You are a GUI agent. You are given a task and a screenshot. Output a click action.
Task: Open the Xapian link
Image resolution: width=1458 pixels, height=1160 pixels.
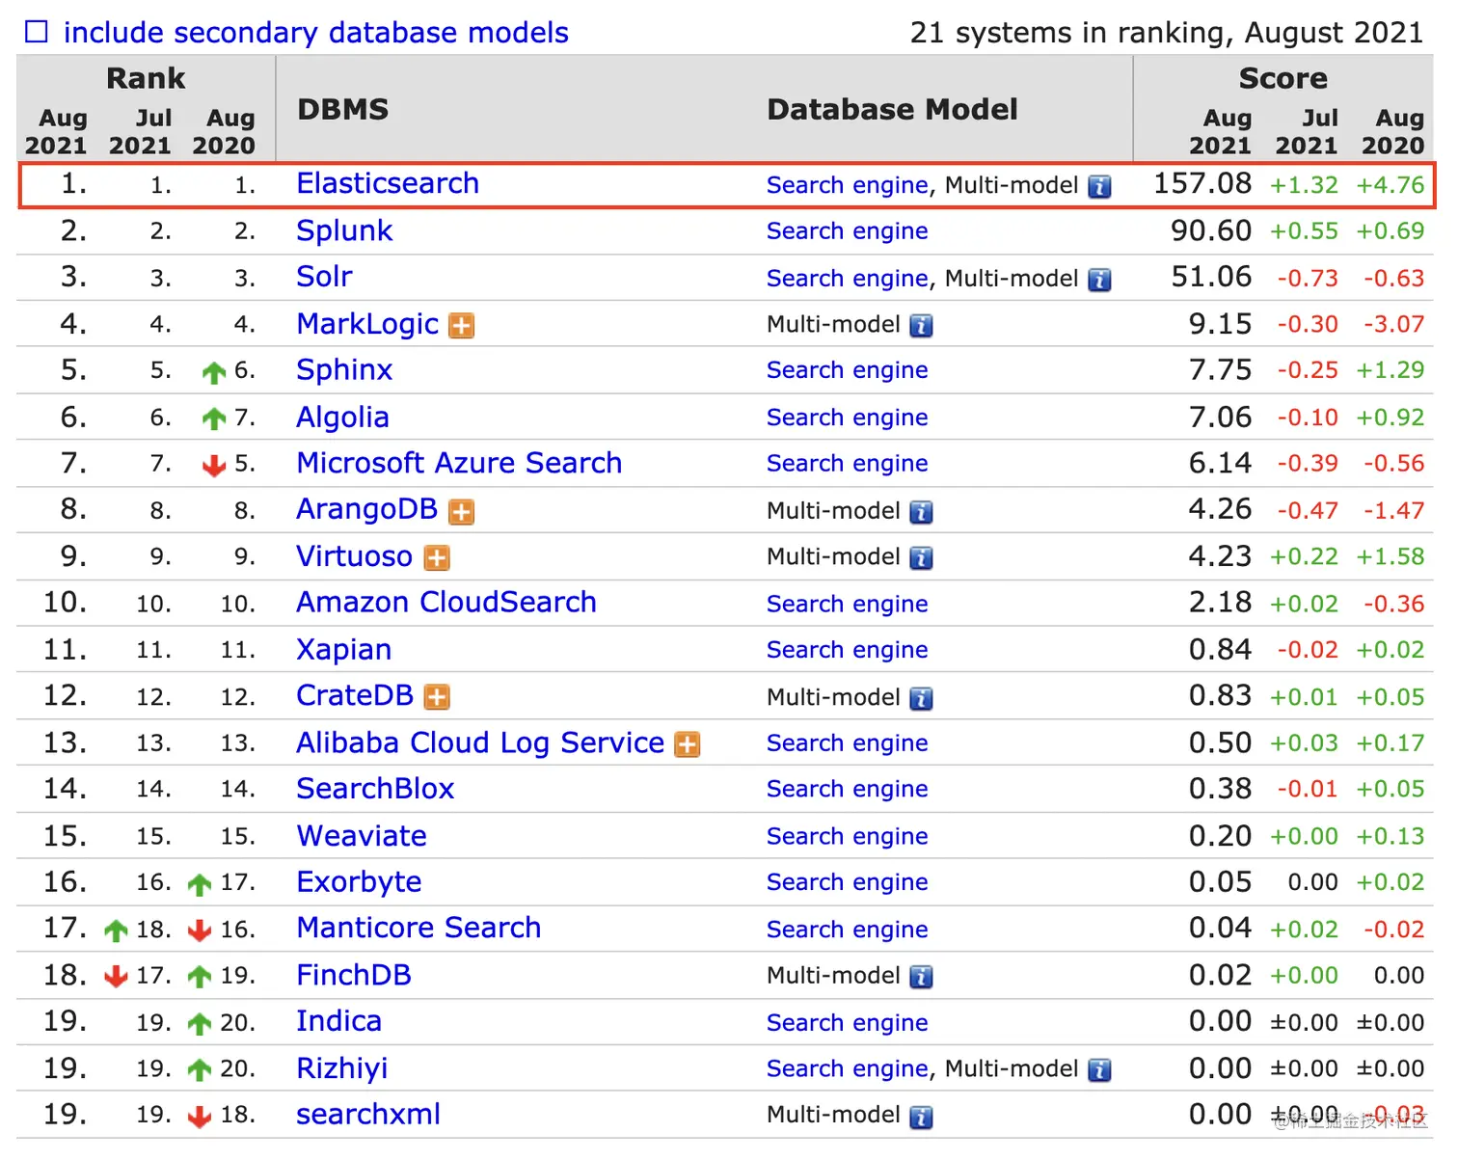pos(343,650)
